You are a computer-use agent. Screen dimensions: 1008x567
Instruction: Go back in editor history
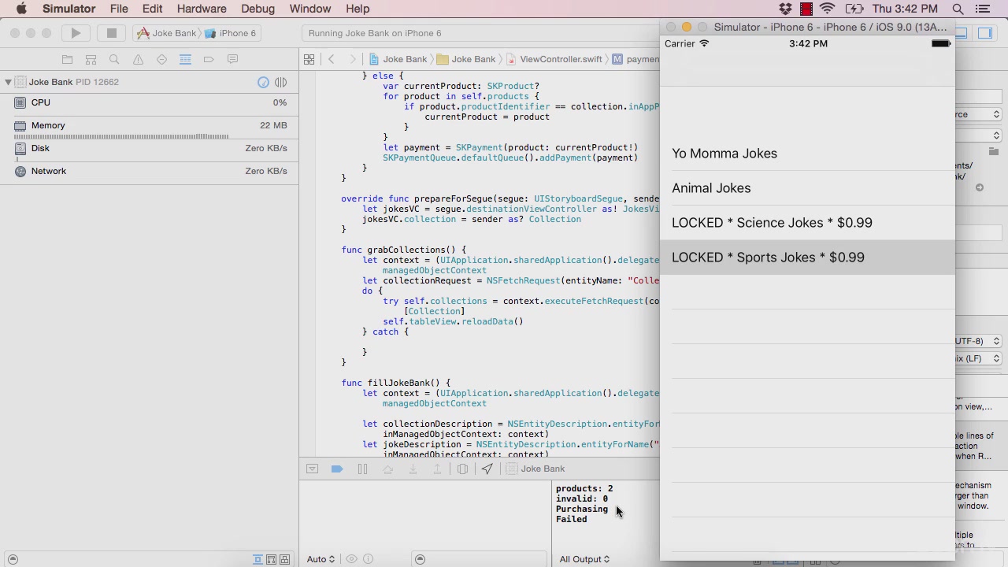tap(332, 59)
